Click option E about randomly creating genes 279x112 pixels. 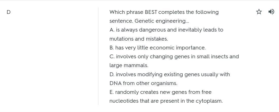coord(160,92)
